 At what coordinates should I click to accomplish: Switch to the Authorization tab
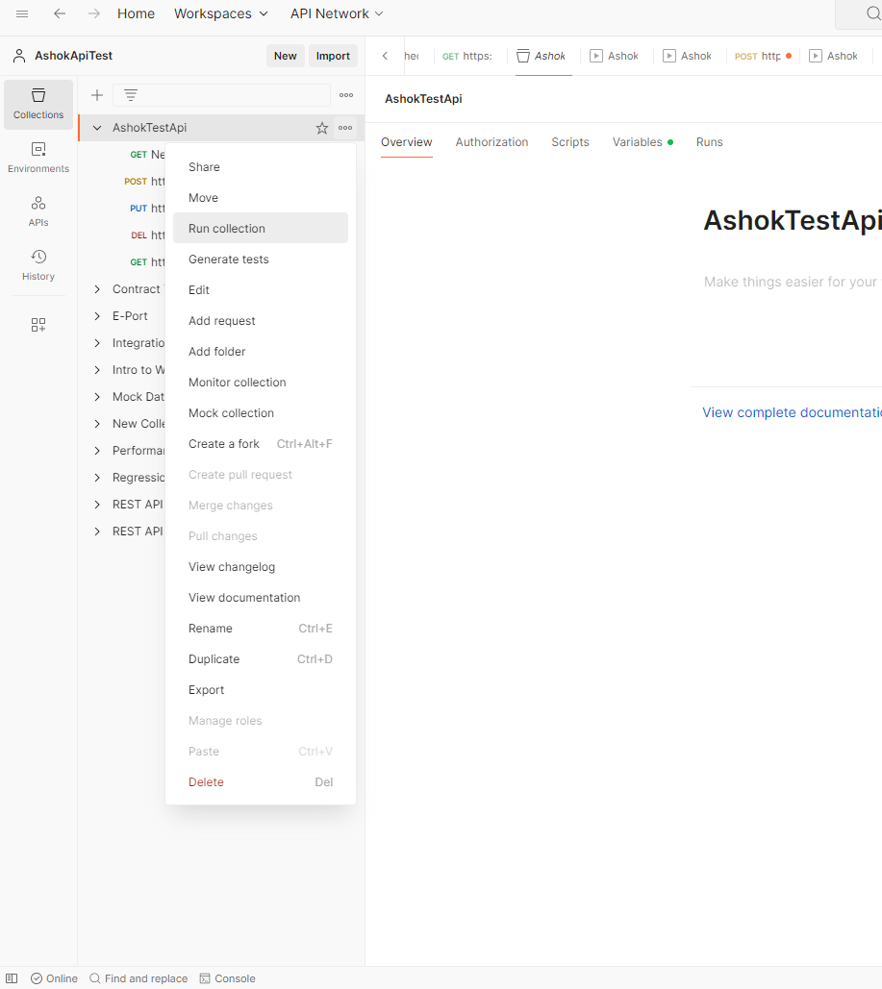491,142
